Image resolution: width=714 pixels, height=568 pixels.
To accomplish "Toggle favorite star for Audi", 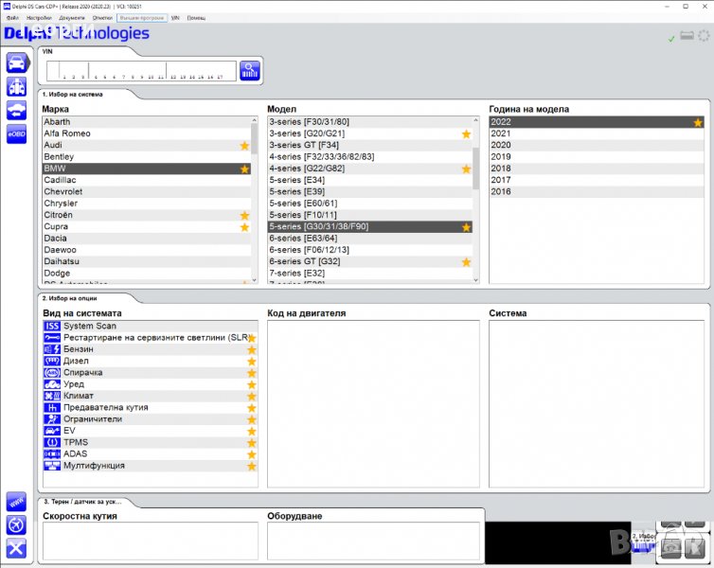I will 244,146.
